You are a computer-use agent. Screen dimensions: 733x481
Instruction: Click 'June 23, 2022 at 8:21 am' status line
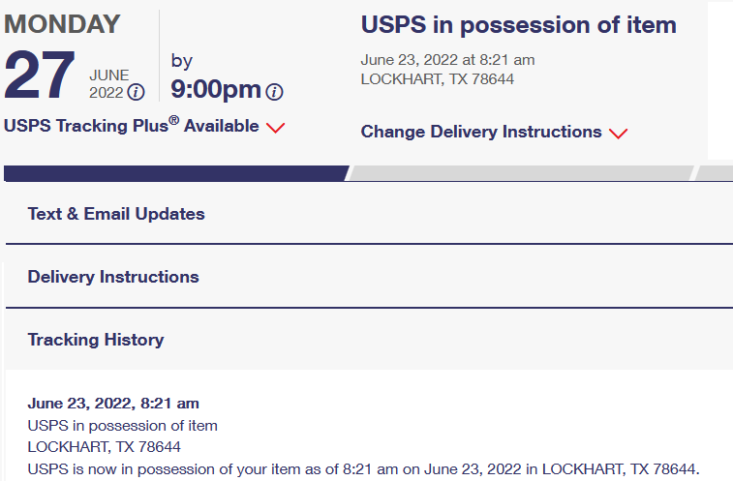[447, 60]
